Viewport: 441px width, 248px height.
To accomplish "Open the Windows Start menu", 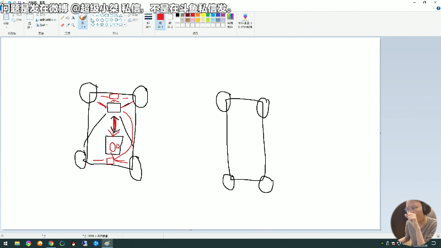I will click(x=6, y=244).
